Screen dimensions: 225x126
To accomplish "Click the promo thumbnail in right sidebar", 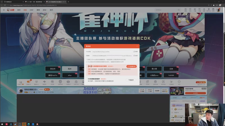I will (x=177, y=91).
